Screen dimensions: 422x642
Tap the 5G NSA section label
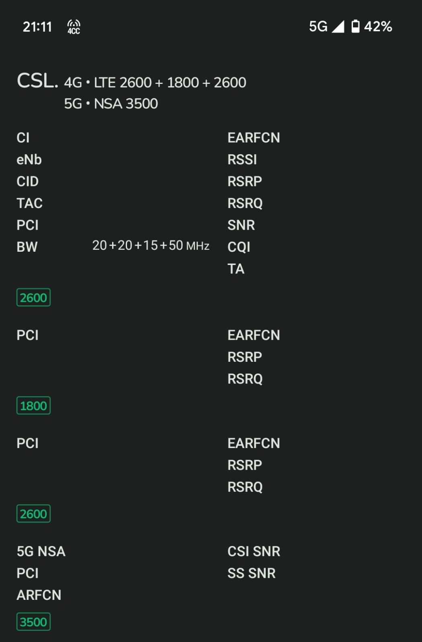41,551
